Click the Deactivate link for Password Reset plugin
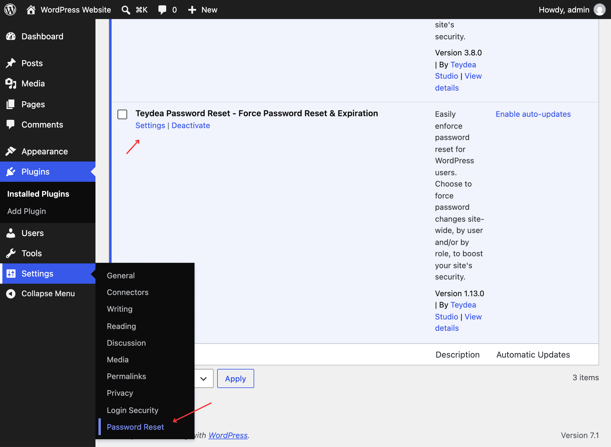611x447 pixels. point(191,125)
